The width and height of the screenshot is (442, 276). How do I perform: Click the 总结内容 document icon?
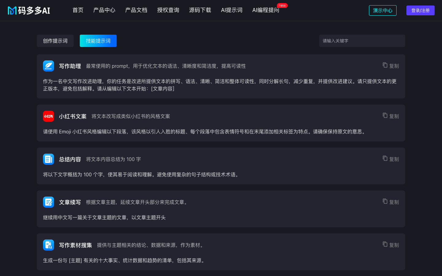tap(48, 159)
